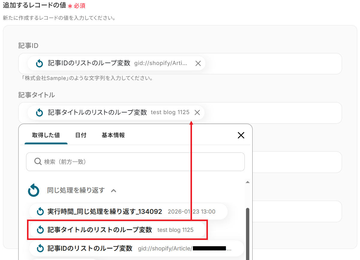Open the 日付 tab

point(81,135)
